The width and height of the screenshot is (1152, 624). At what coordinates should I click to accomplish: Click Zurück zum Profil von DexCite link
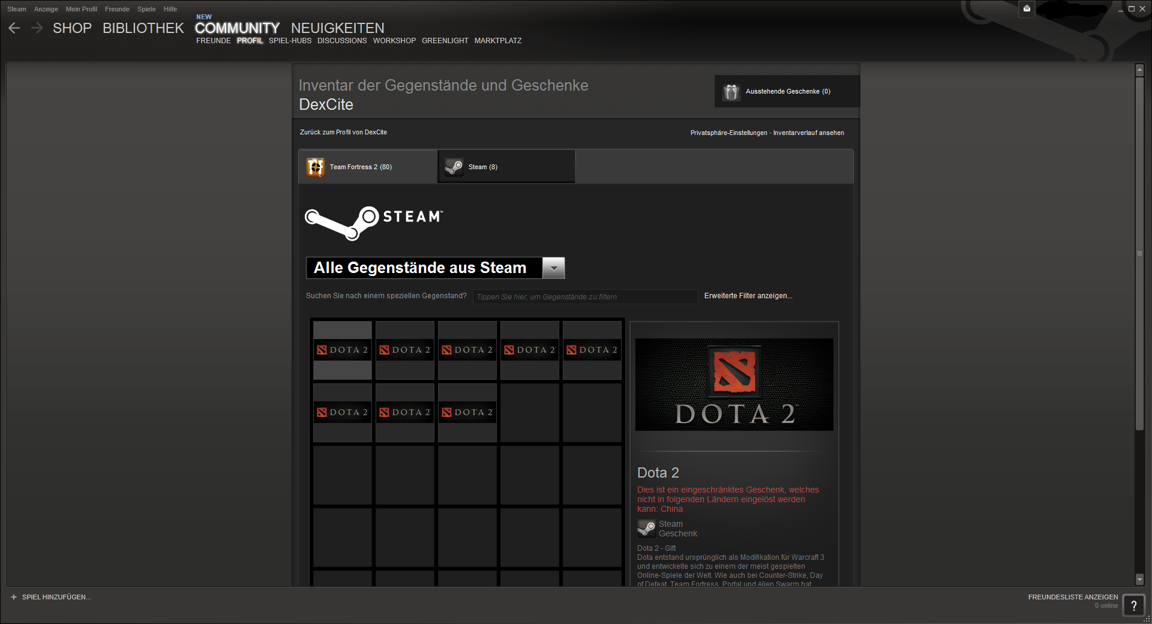pyautogui.click(x=343, y=132)
